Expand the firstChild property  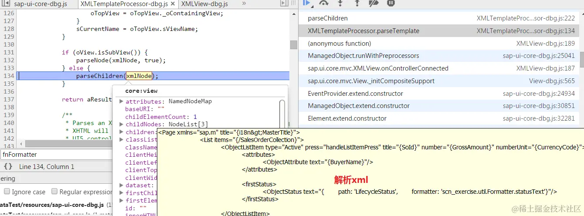point(122,193)
